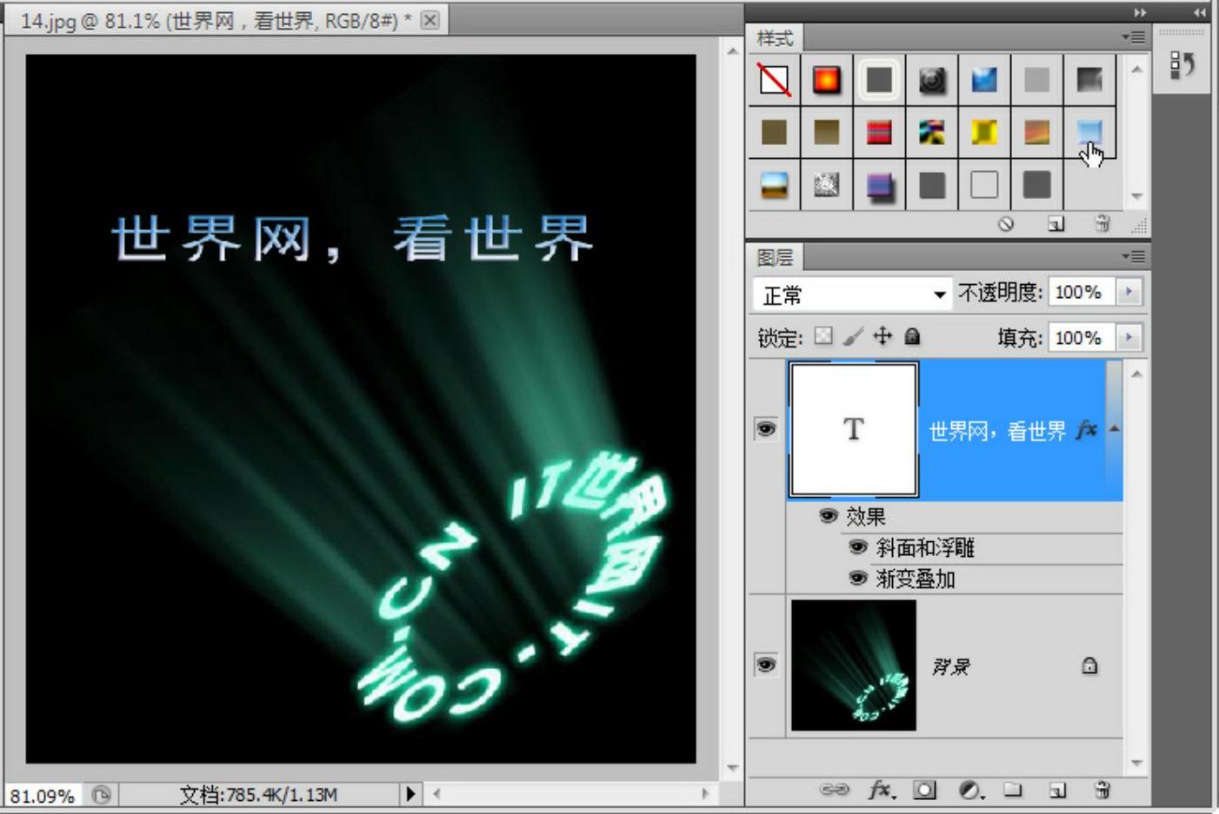This screenshot has width=1219, height=814.
Task: Open the 不透明度 opacity slider arrow
Action: pyautogui.click(x=1129, y=292)
